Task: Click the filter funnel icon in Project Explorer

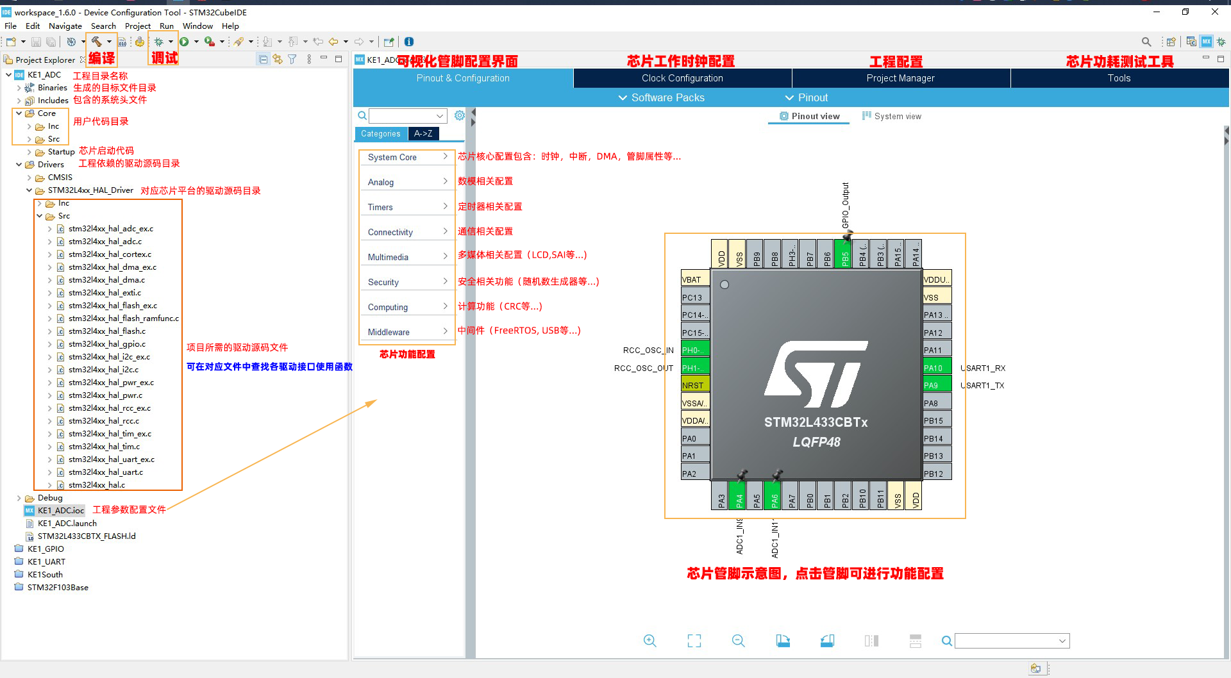Action: 292,59
